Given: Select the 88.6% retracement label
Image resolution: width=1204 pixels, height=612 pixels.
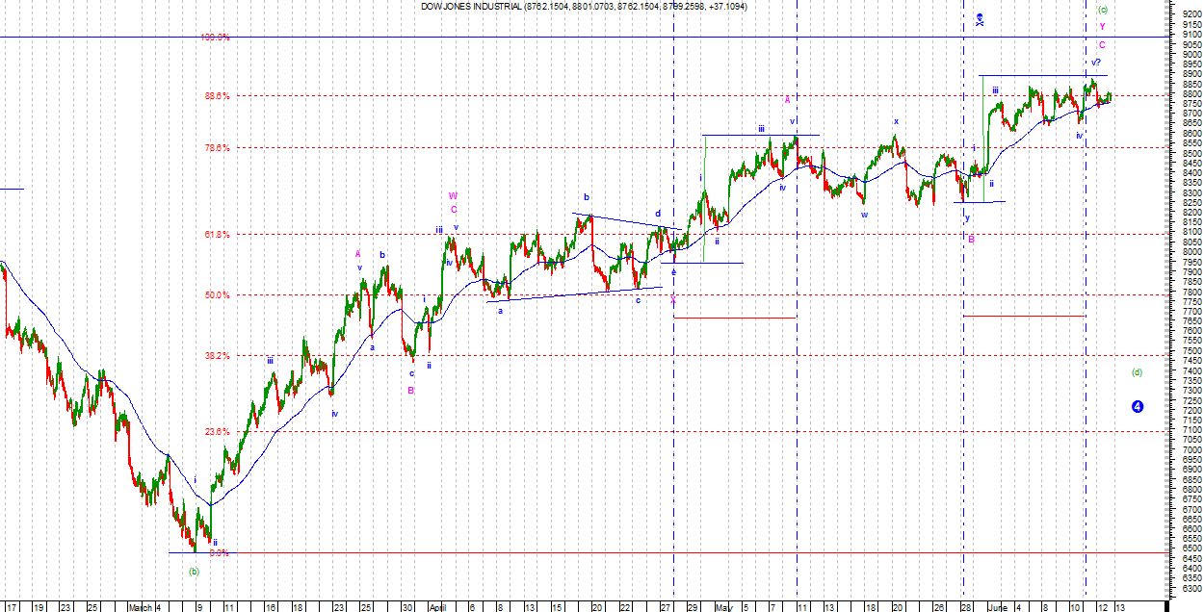Looking at the screenshot, I should pos(217,96).
